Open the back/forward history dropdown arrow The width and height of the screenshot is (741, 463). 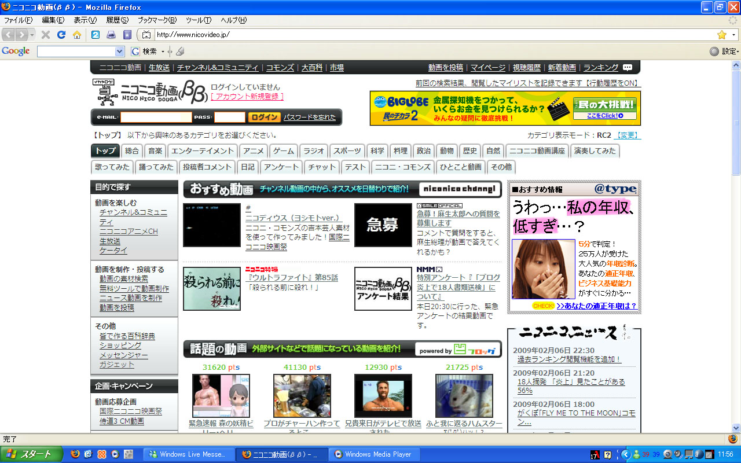click(32, 35)
